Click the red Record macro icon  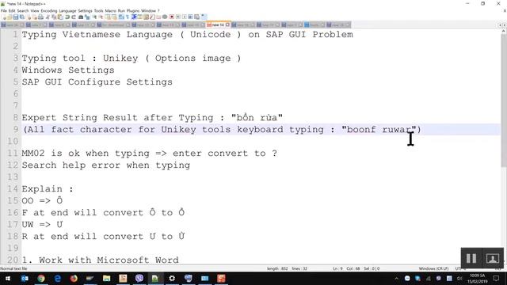[x=172, y=17]
